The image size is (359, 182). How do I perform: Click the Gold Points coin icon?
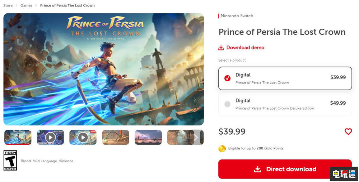tap(222, 148)
